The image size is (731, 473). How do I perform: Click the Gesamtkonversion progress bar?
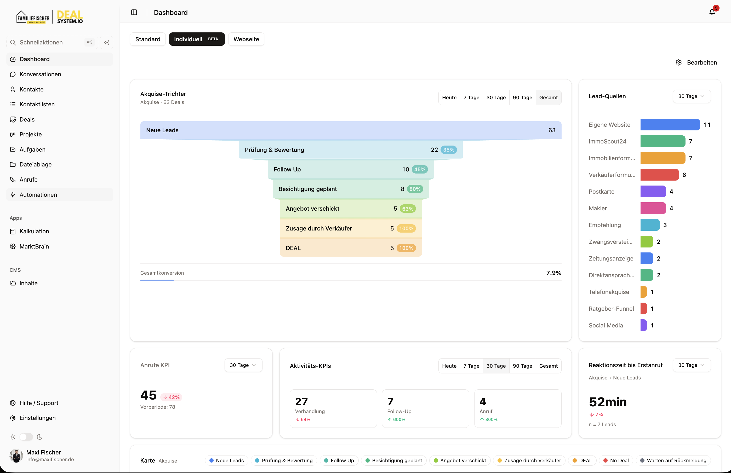(351, 280)
